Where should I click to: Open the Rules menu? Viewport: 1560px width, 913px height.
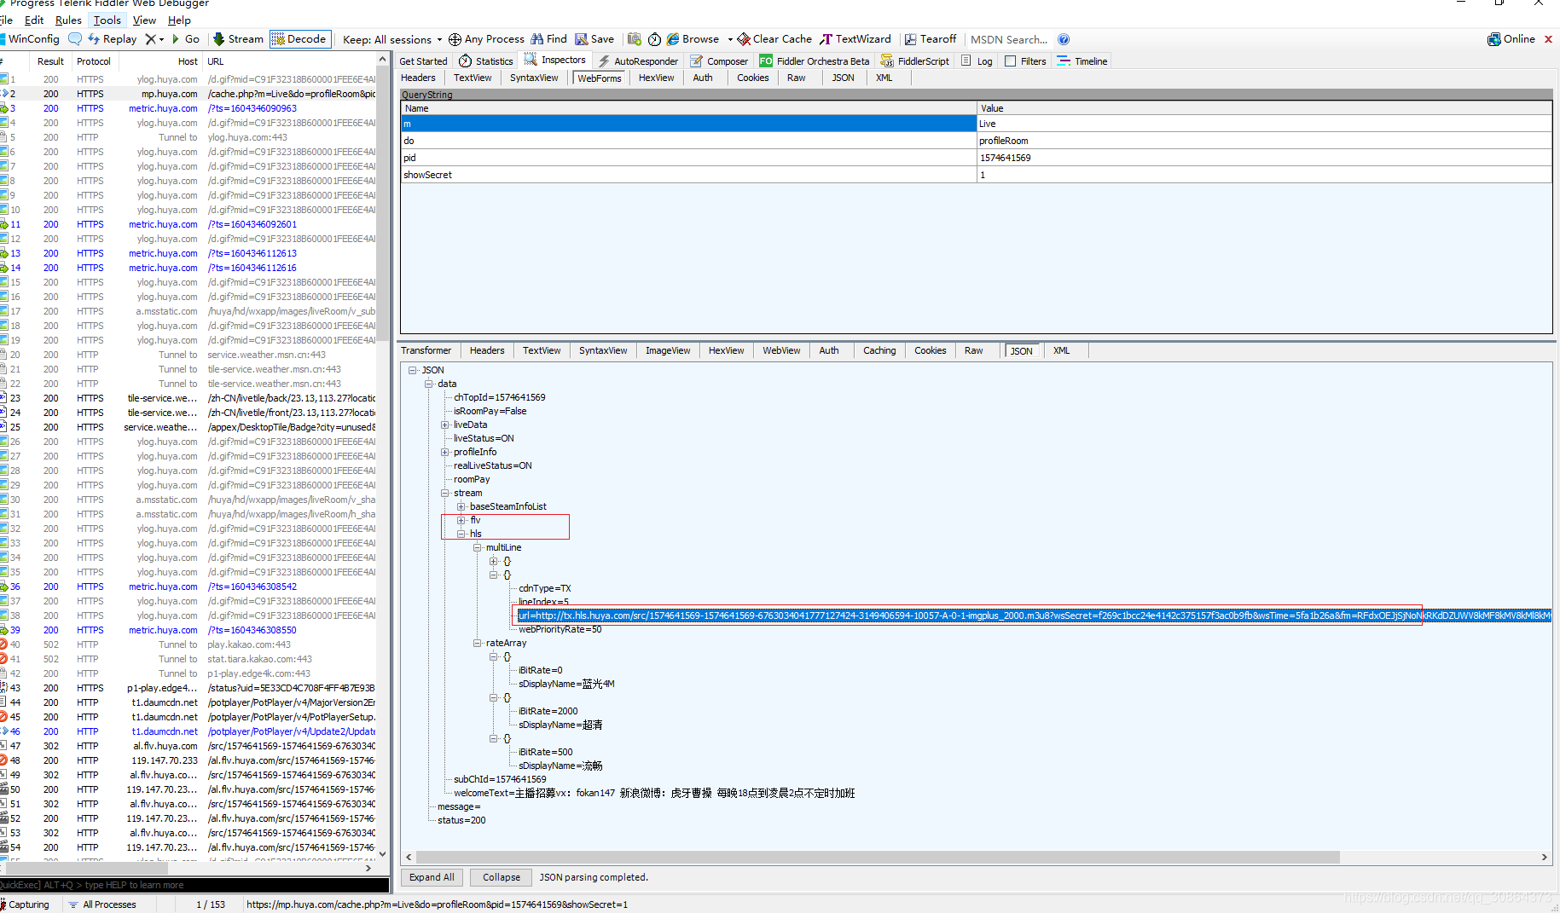click(x=68, y=20)
